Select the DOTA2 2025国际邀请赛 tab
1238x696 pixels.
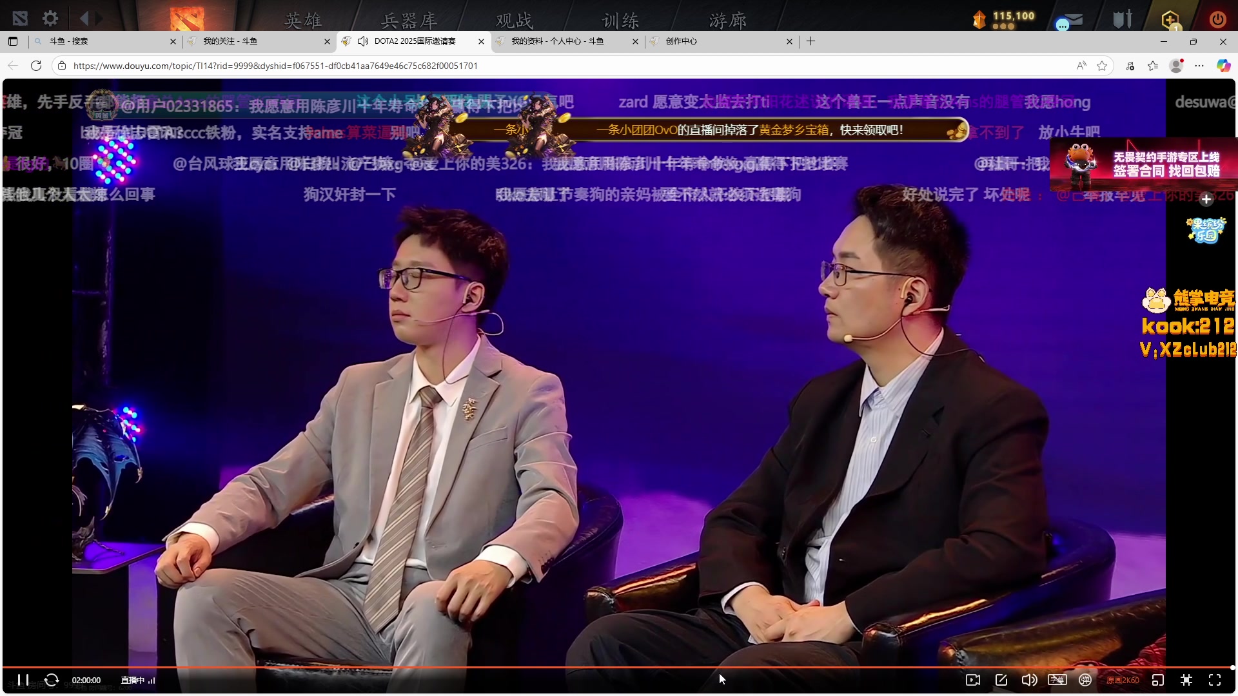(x=413, y=41)
